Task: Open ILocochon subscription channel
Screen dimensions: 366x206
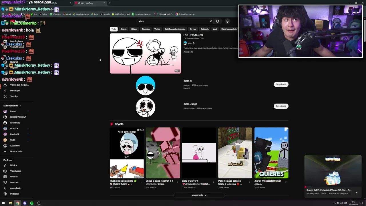Action: tap(15, 146)
